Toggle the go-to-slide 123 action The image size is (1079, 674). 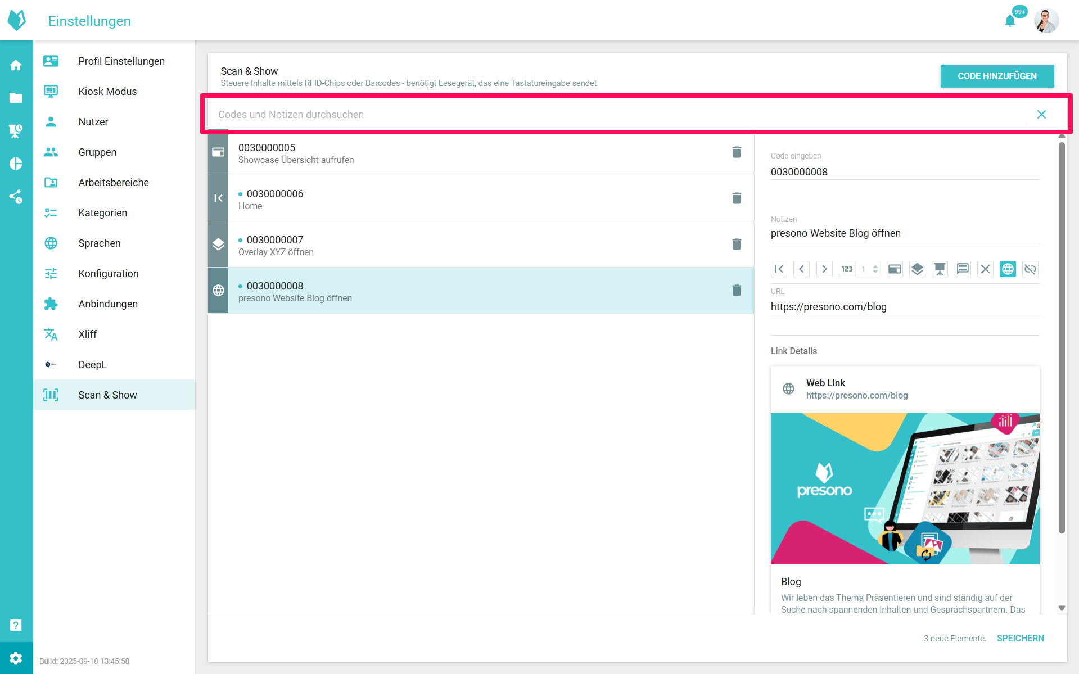point(847,269)
